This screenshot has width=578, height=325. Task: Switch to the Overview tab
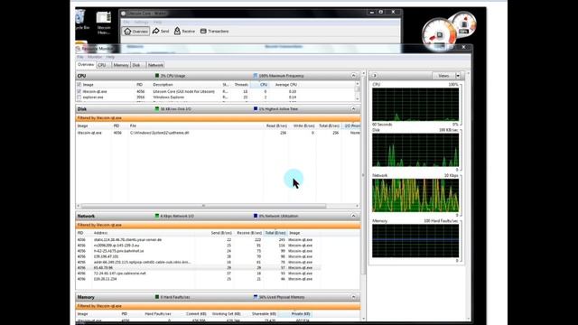tap(86, 65)
